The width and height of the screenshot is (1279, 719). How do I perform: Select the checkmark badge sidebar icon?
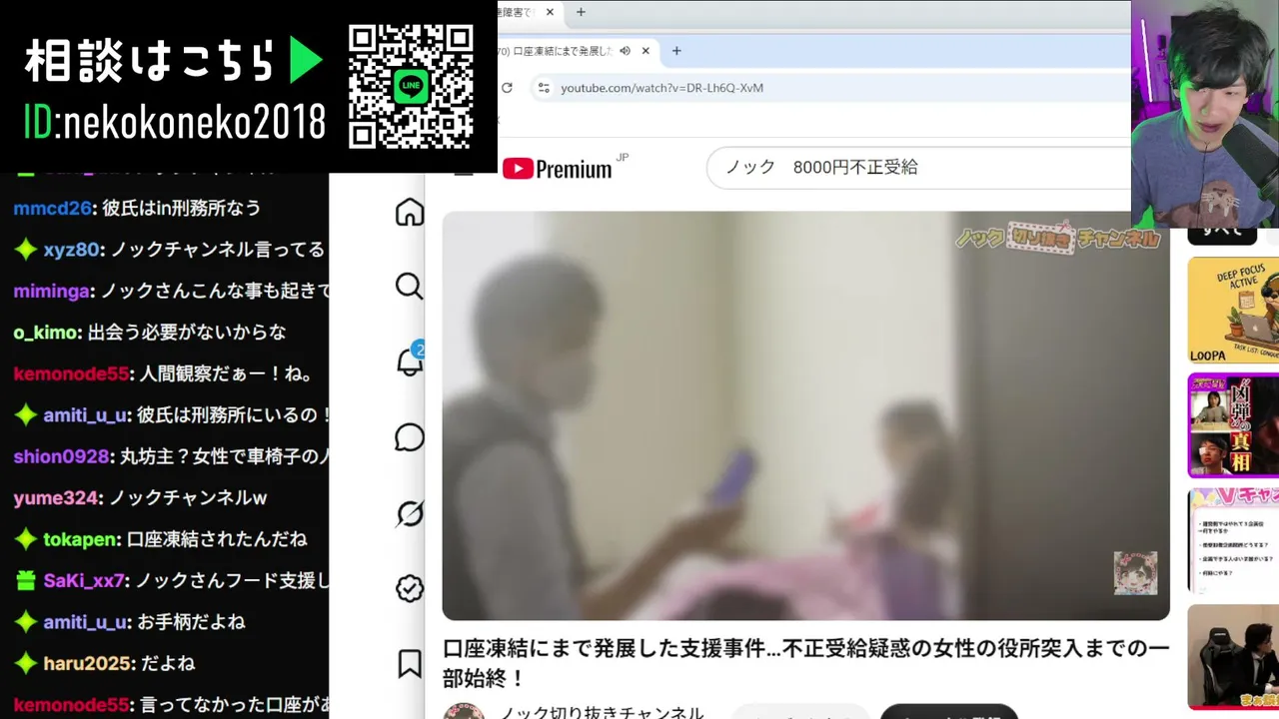410,588
